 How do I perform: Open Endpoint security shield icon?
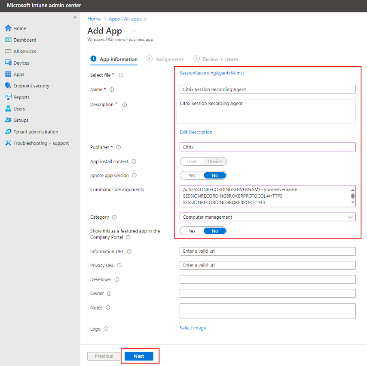click(x=8, y=86)
